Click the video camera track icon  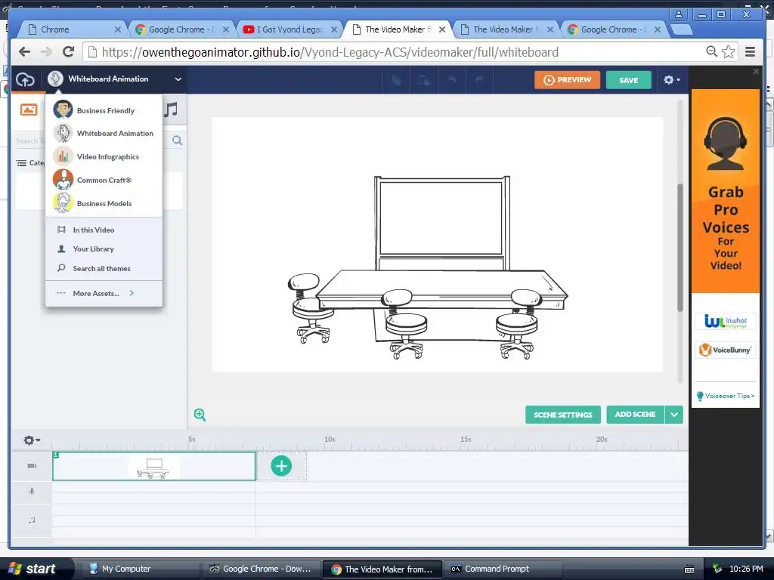[32, 466]
